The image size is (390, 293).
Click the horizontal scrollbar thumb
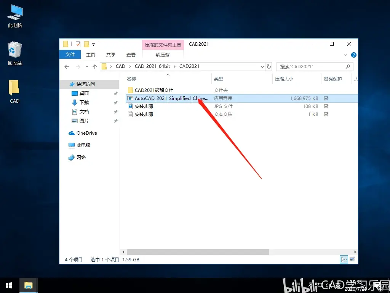tap(198, 252)
